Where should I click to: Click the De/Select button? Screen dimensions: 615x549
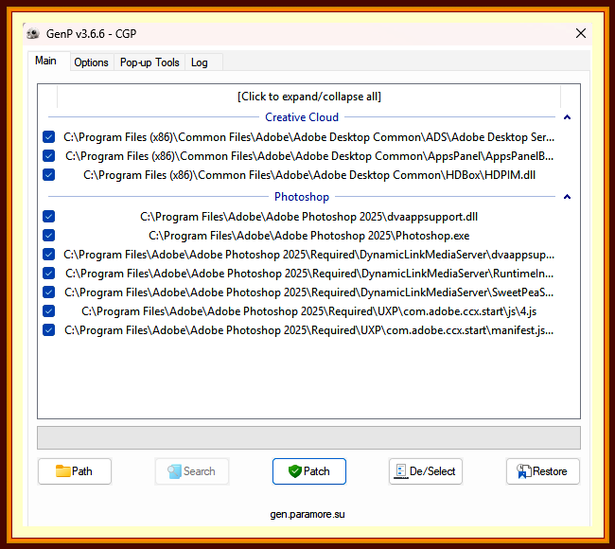[426, 470]
